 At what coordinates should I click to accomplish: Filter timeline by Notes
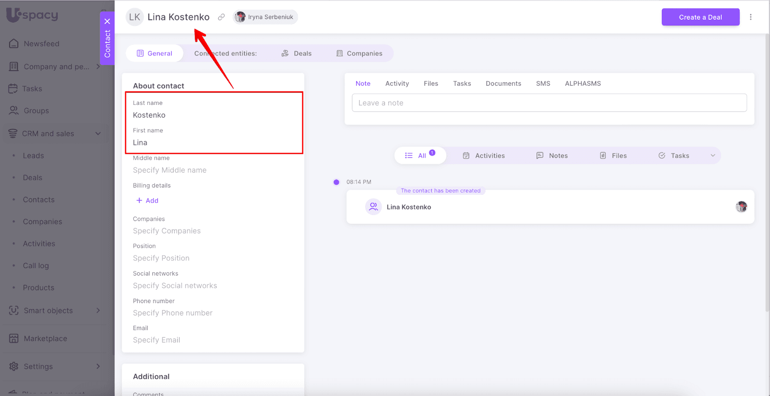pyautogui.click(x=552, y=156)
